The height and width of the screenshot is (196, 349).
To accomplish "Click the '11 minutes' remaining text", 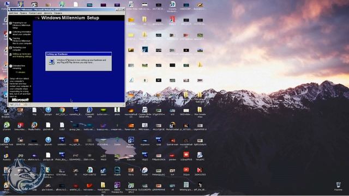I will pos(20,72).
